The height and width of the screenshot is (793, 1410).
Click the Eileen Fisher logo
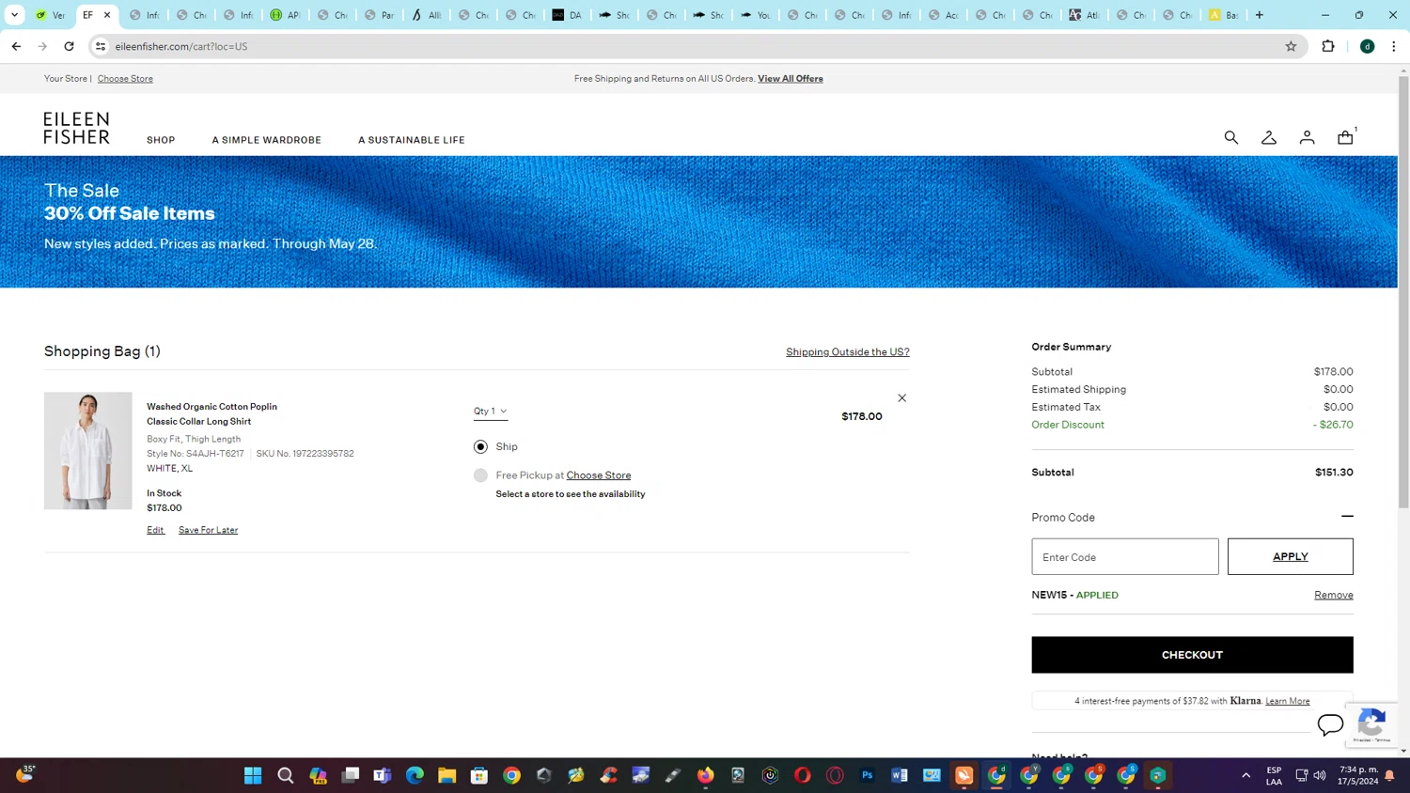pyautogui.click(x=76, y=128)
